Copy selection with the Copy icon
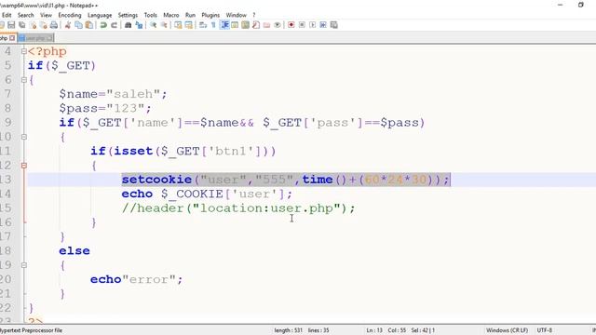Screen dimensions: 596x335 point(78,25)
